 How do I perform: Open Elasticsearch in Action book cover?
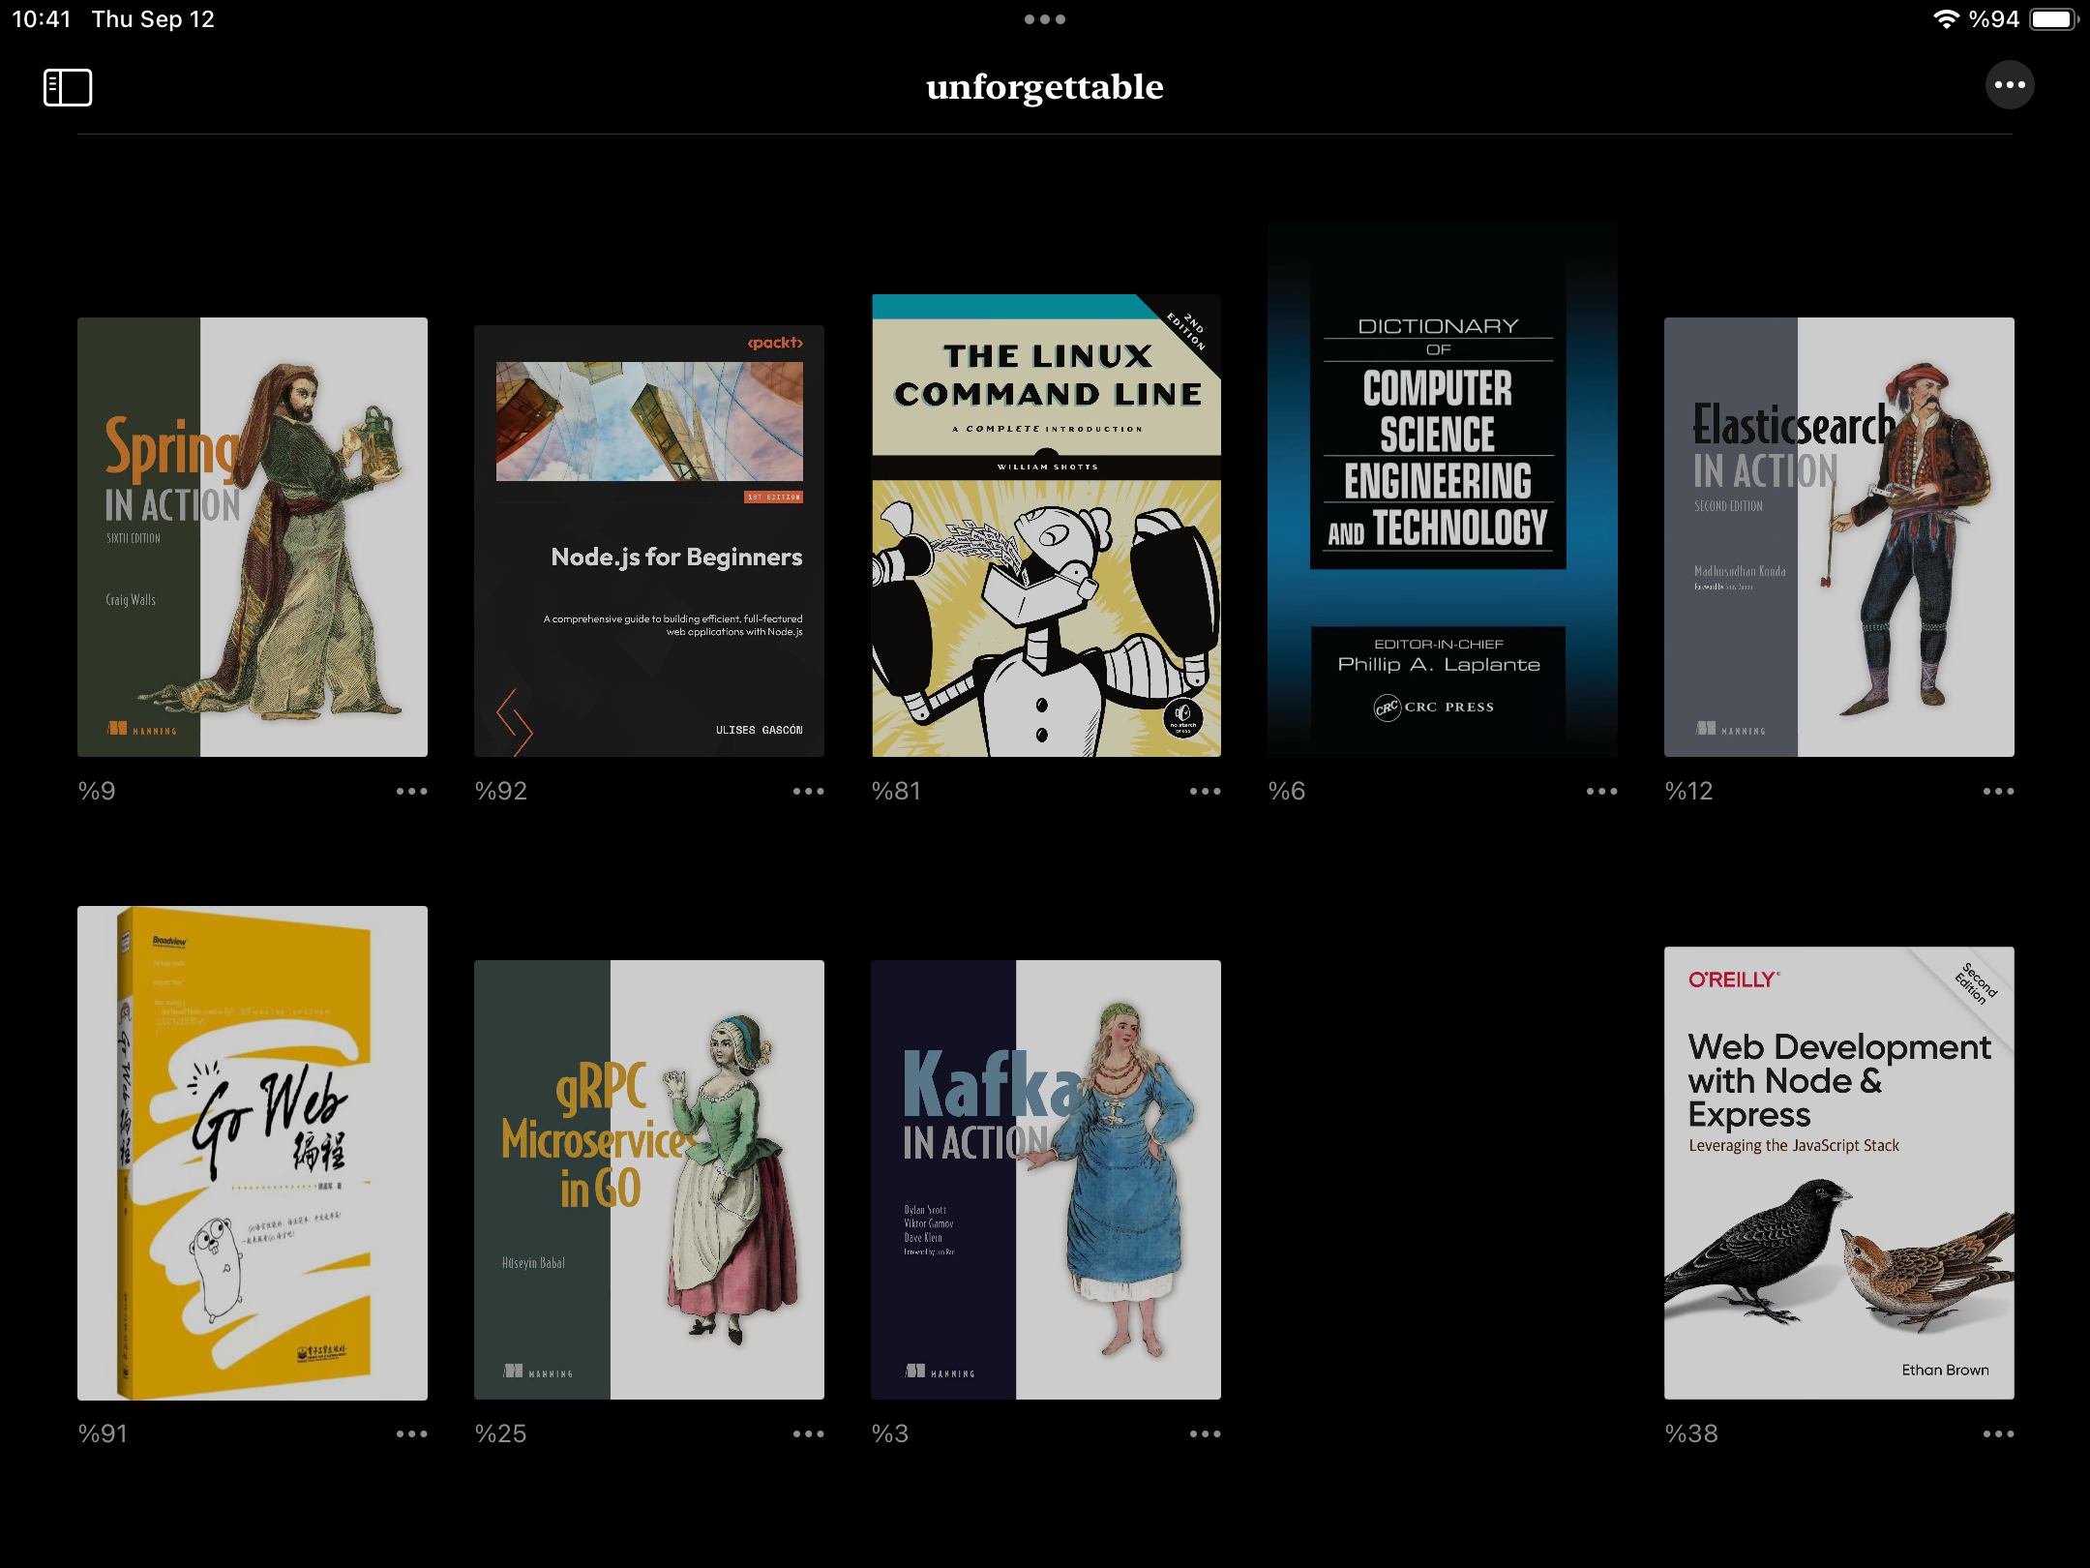(1839, 537)
